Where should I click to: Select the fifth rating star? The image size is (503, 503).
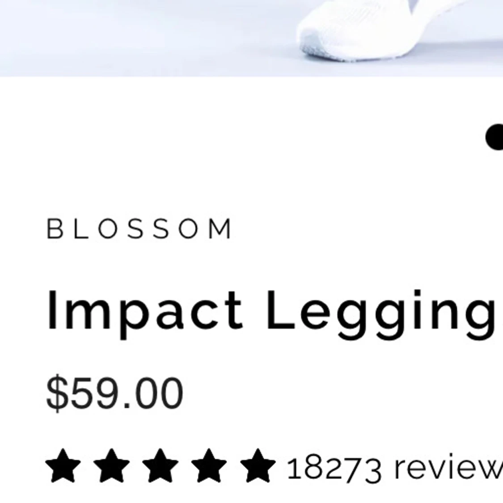tap(258, 465)
